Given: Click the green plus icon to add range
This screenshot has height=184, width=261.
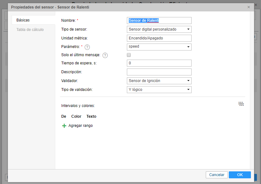Looking at the screenshot, I should coord(64,126).
